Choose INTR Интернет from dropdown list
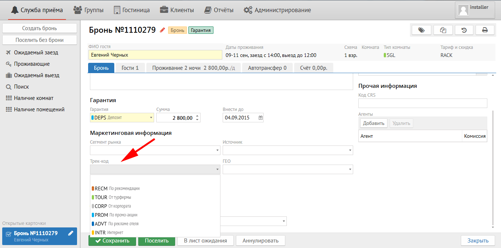This screenshot has width=501, height=248. [x=109, y=233]
